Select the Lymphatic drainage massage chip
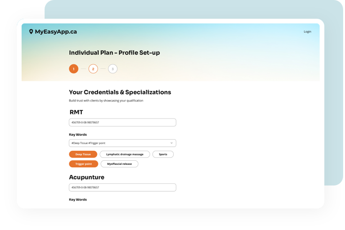 pyautogui.click(x=125, y=154)
